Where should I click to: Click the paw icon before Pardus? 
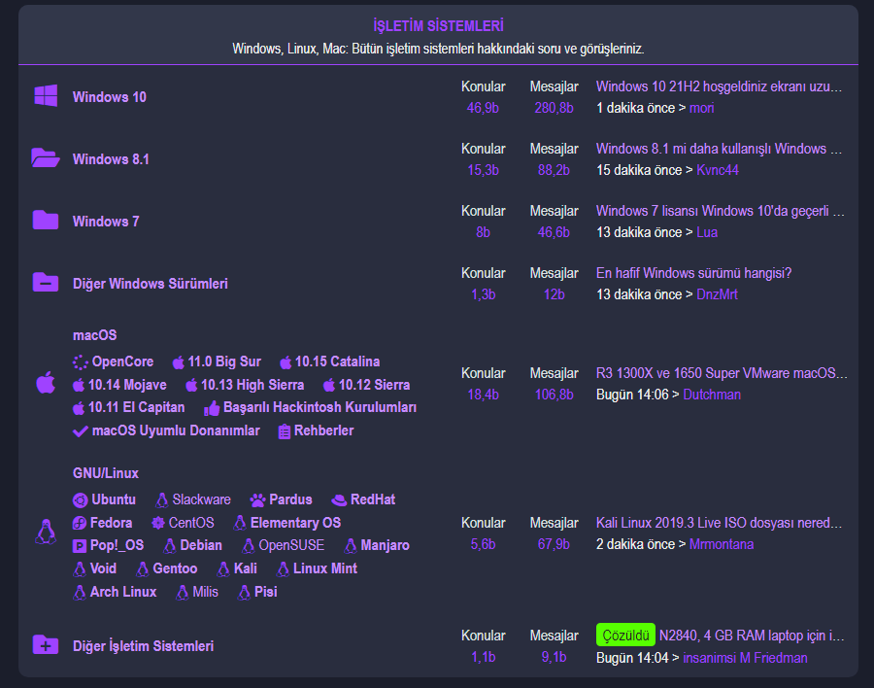click(257, 499)
